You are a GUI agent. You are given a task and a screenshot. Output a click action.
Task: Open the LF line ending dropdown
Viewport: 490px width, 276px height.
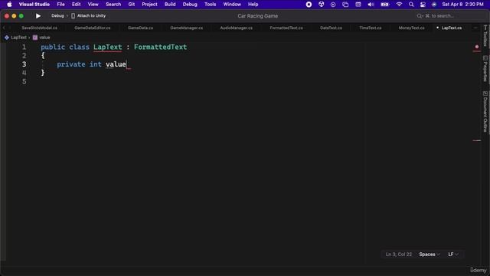point(453,255)
